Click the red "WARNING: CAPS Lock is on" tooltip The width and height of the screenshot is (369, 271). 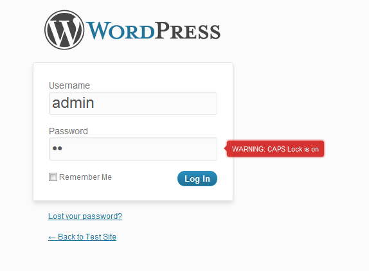[x=275, y=148]
